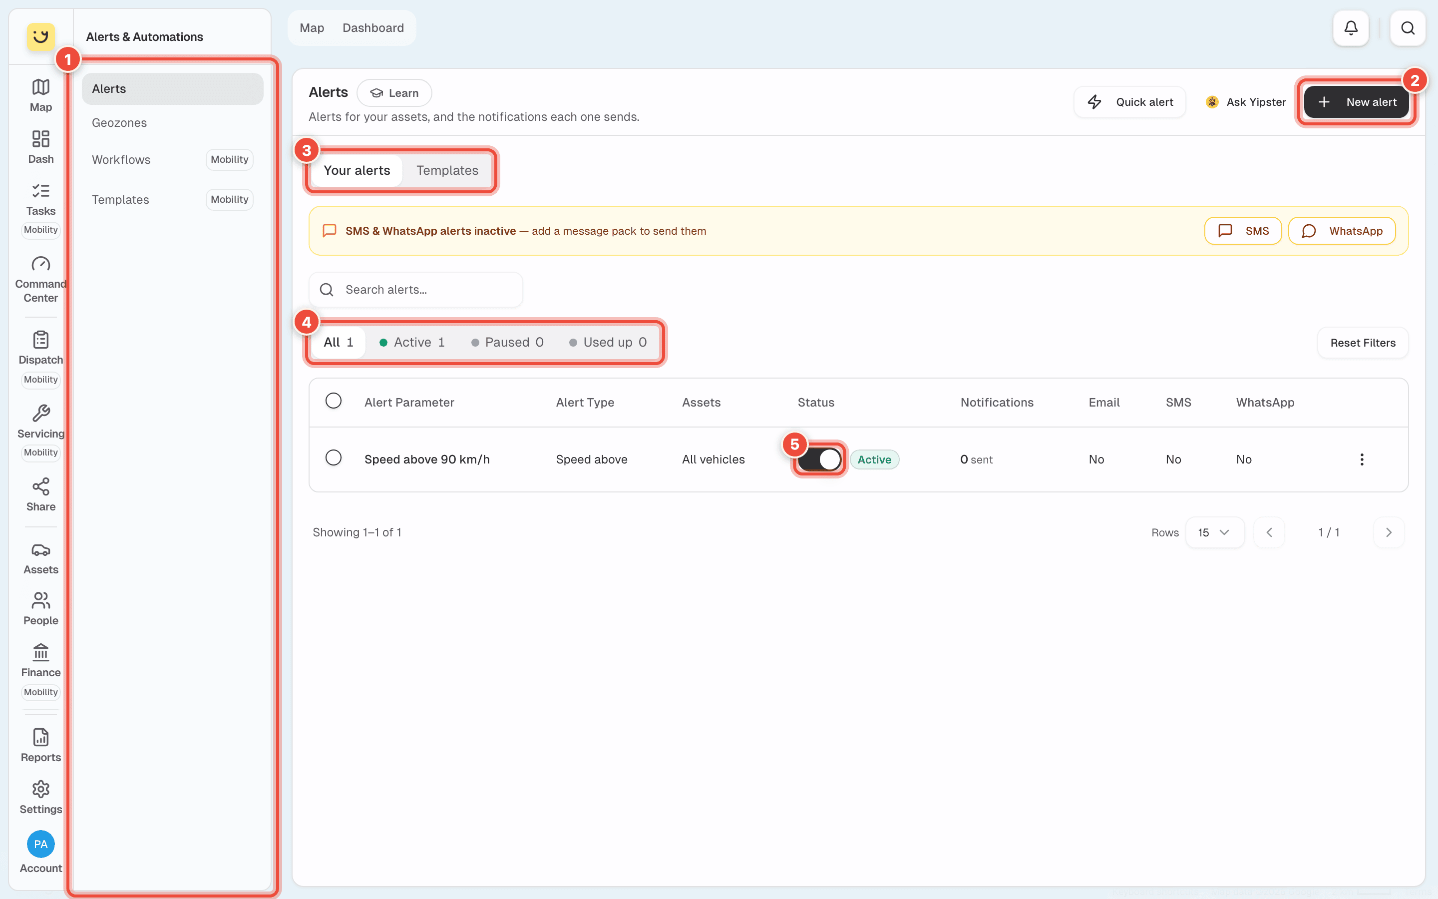
Task: Click the Quick alert button
Action: pos(1129,102)
